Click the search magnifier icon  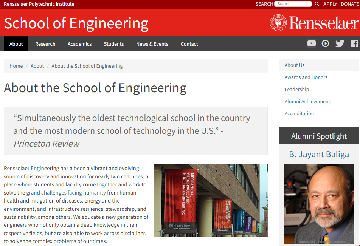(317, 4)
